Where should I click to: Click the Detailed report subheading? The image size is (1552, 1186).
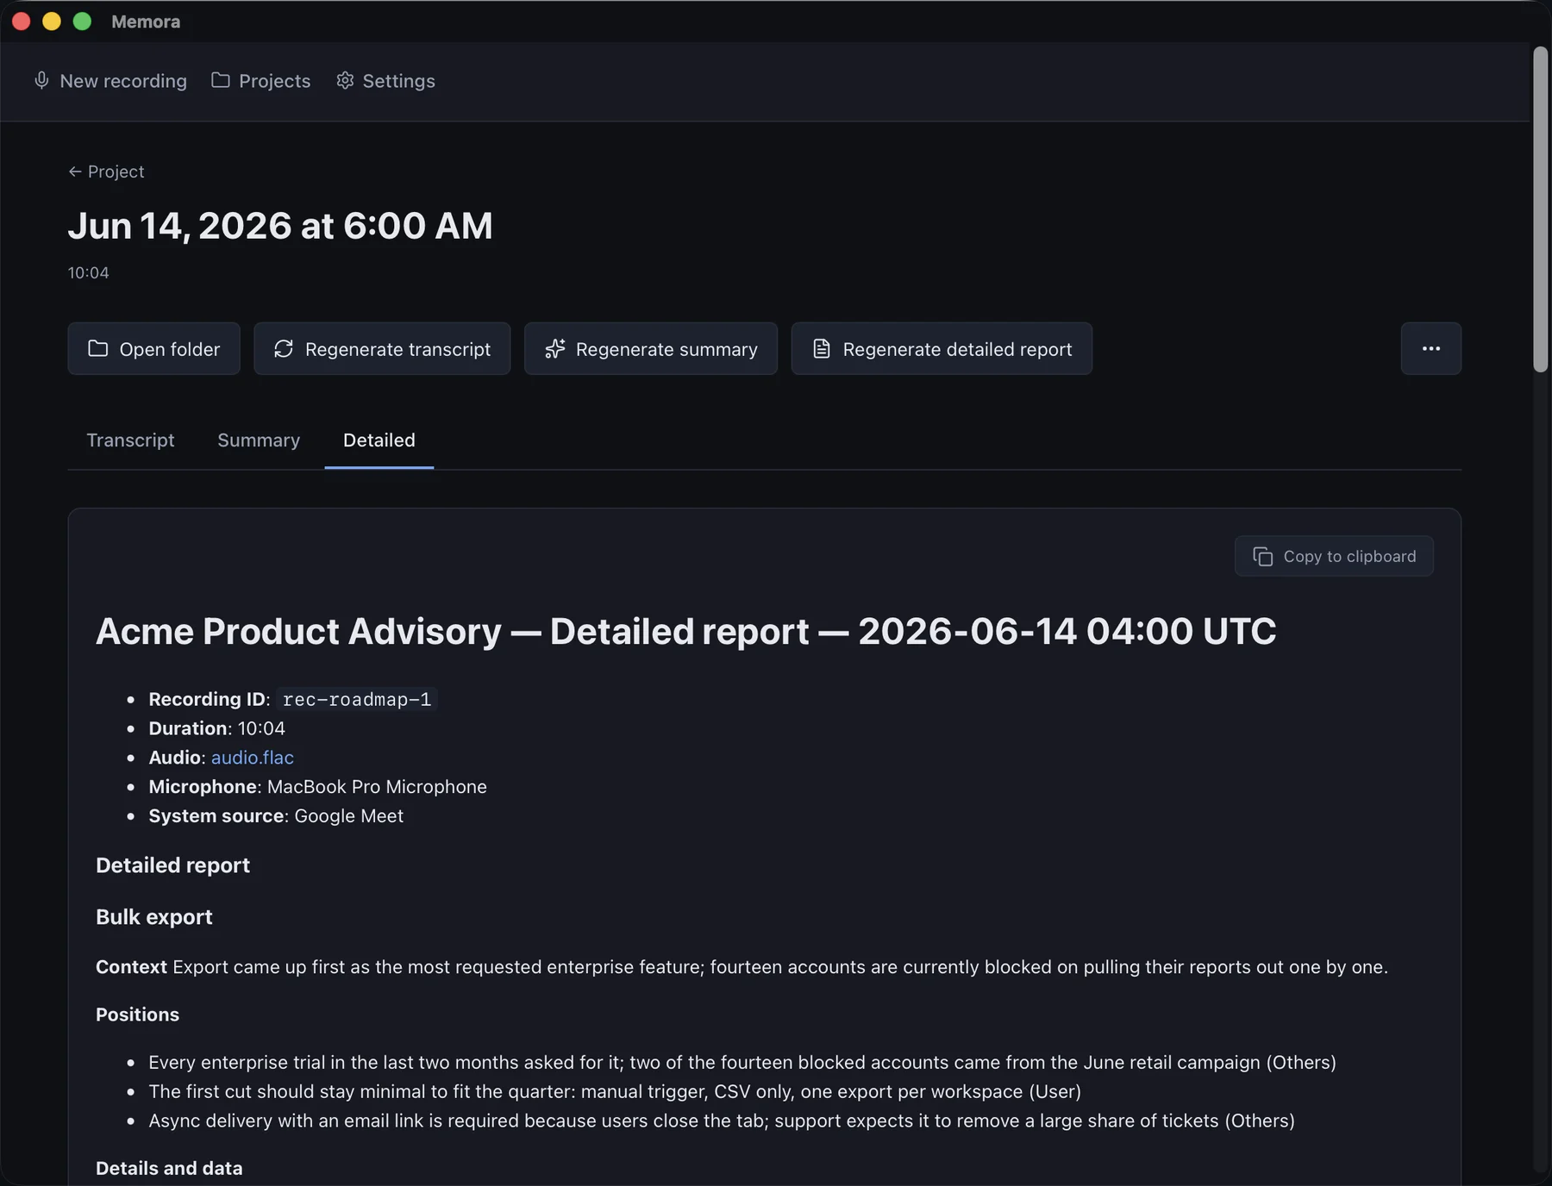[172, 865]
